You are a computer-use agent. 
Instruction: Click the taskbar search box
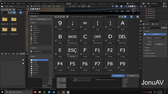pos(19,92)
